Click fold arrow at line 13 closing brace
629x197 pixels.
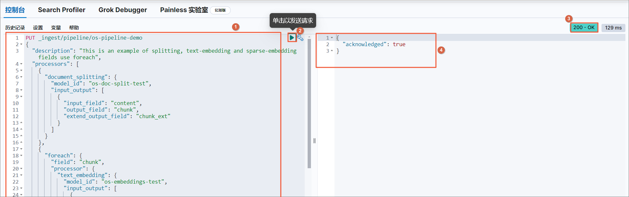21,123
